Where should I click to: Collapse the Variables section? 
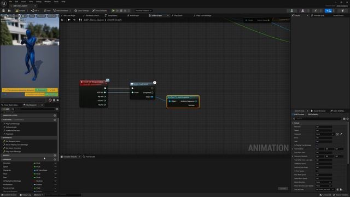tap(2, 160)
